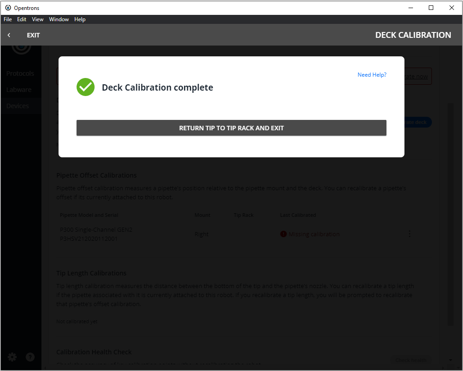This screenshot has width=463, height=371.
Task: Click the EXIT button in header
Action: [x=33, y=35]
